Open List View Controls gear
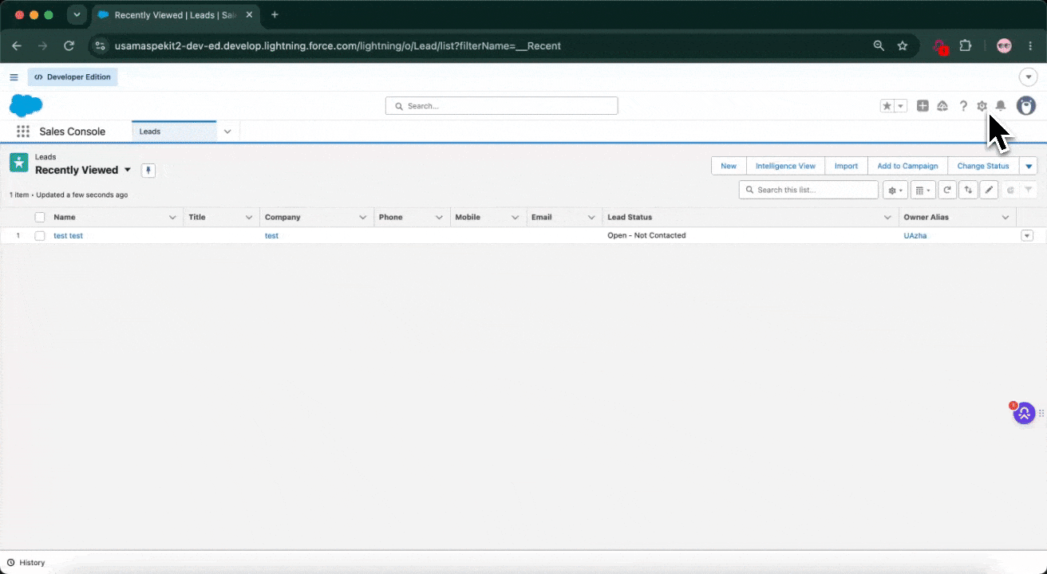The height and width of the screenshot is (574, 1047). point(895,190)
